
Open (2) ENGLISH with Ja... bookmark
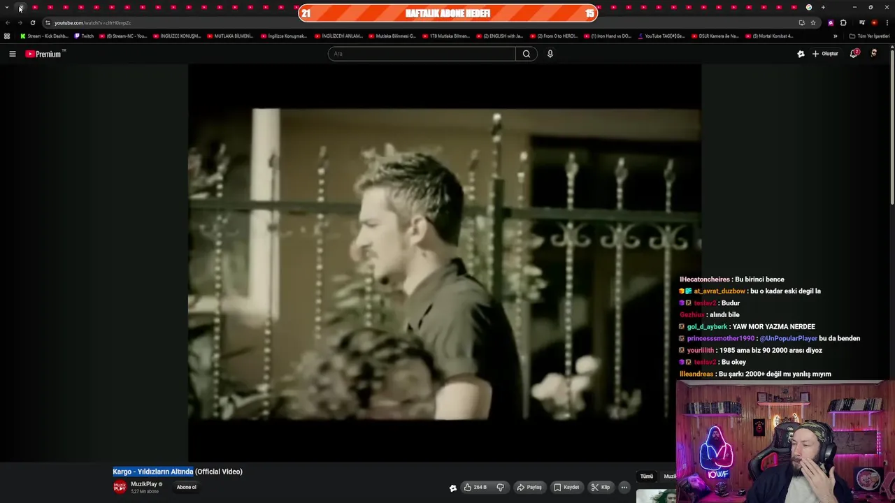[x=499, y=36]
